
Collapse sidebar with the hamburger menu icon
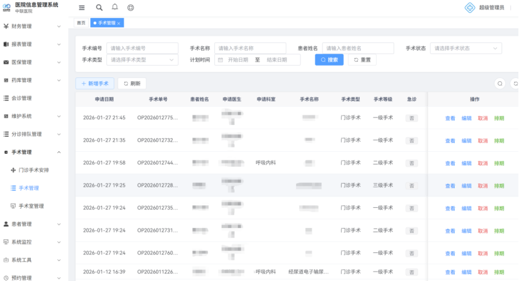(82, 8)
